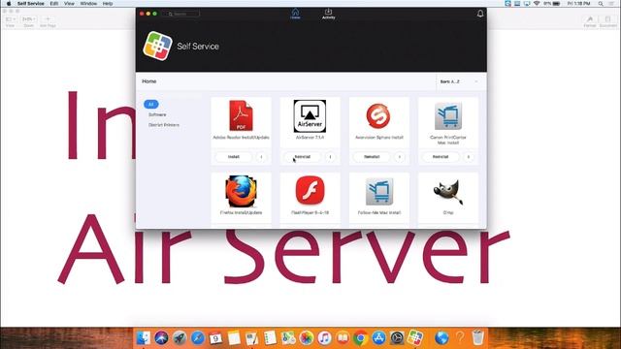Click the Canon PrintCenter app icon
The height and width of the screenshot is (349, 621).
click(448, 116)
